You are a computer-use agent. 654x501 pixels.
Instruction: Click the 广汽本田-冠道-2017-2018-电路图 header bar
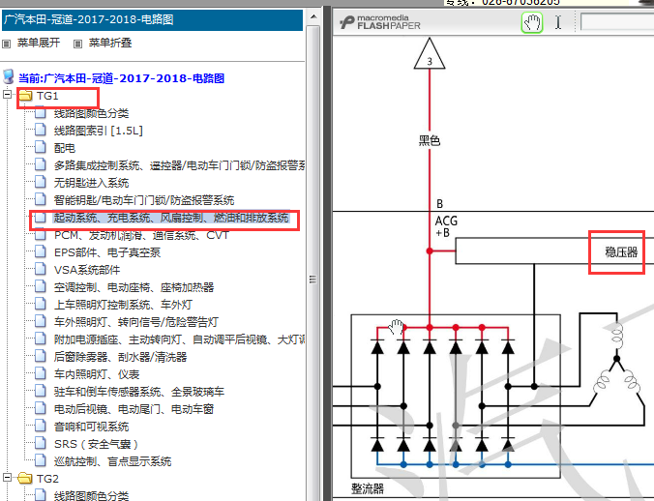pos(152,19)
